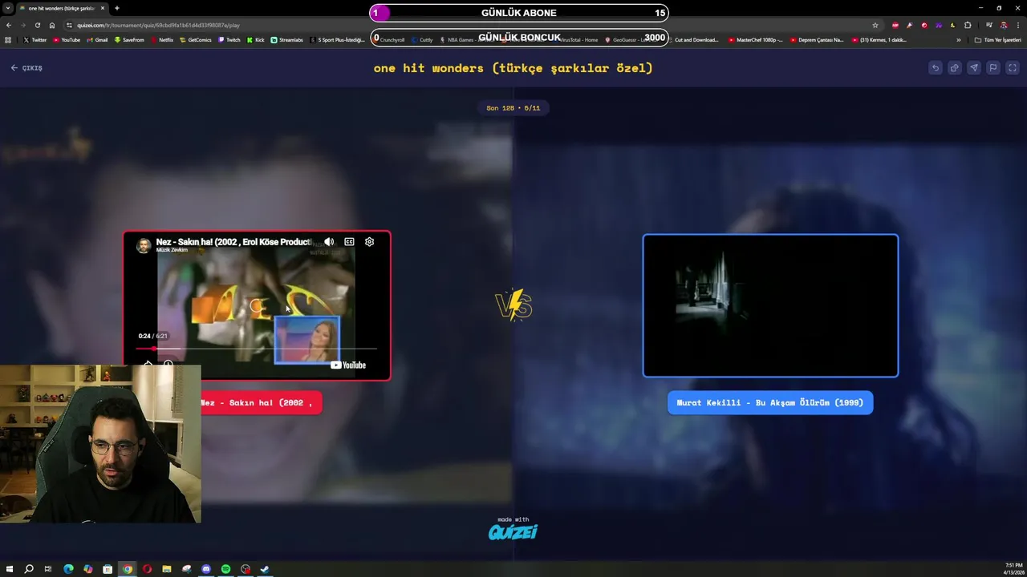Click the suggested video thumbnail in player
This screenshot has width=1027, height=577.
point(306,340)
